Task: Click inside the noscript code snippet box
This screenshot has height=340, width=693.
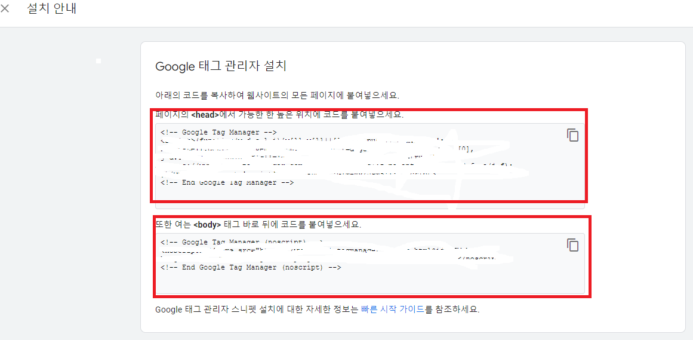Action: [x=370, y=264]
